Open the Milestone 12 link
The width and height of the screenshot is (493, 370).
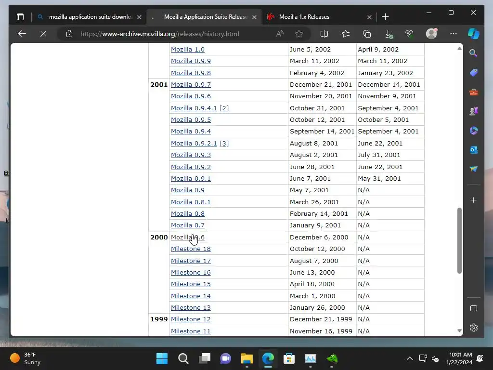pyautogui.click(x=191, y=319)
